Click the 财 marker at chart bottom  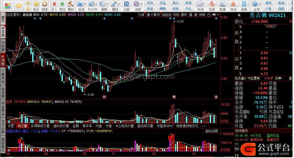(x=104, y=97)
